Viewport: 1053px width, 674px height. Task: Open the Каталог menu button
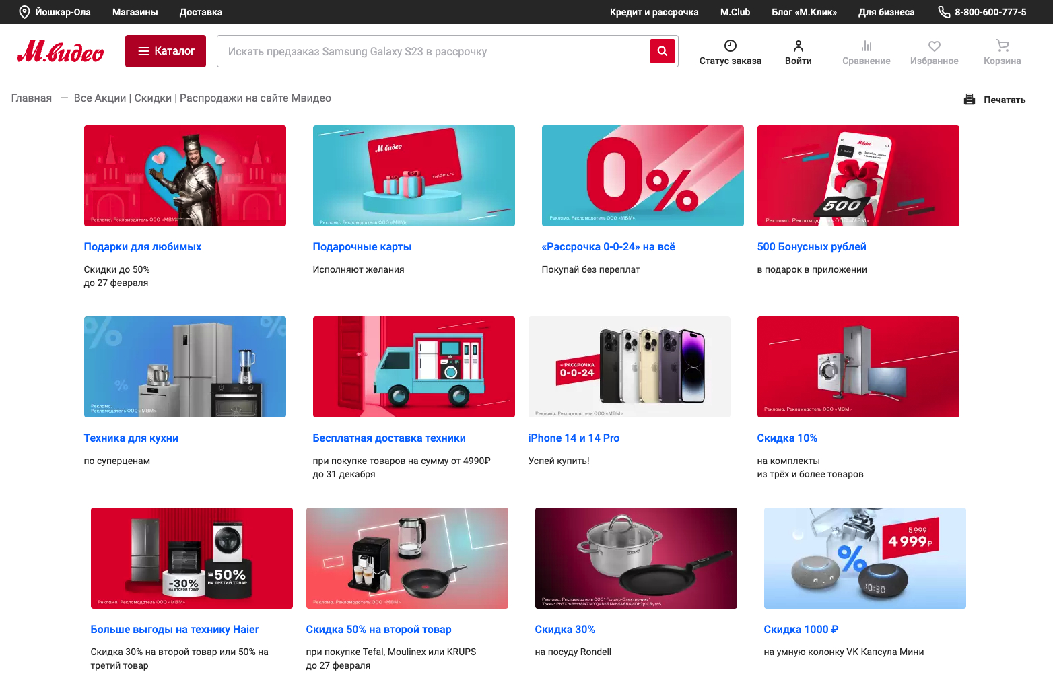(166, 51)
